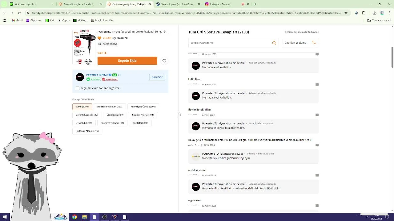Click the Soru Sor button
Screen dimensions: 394x221
(x=157, y=77)
